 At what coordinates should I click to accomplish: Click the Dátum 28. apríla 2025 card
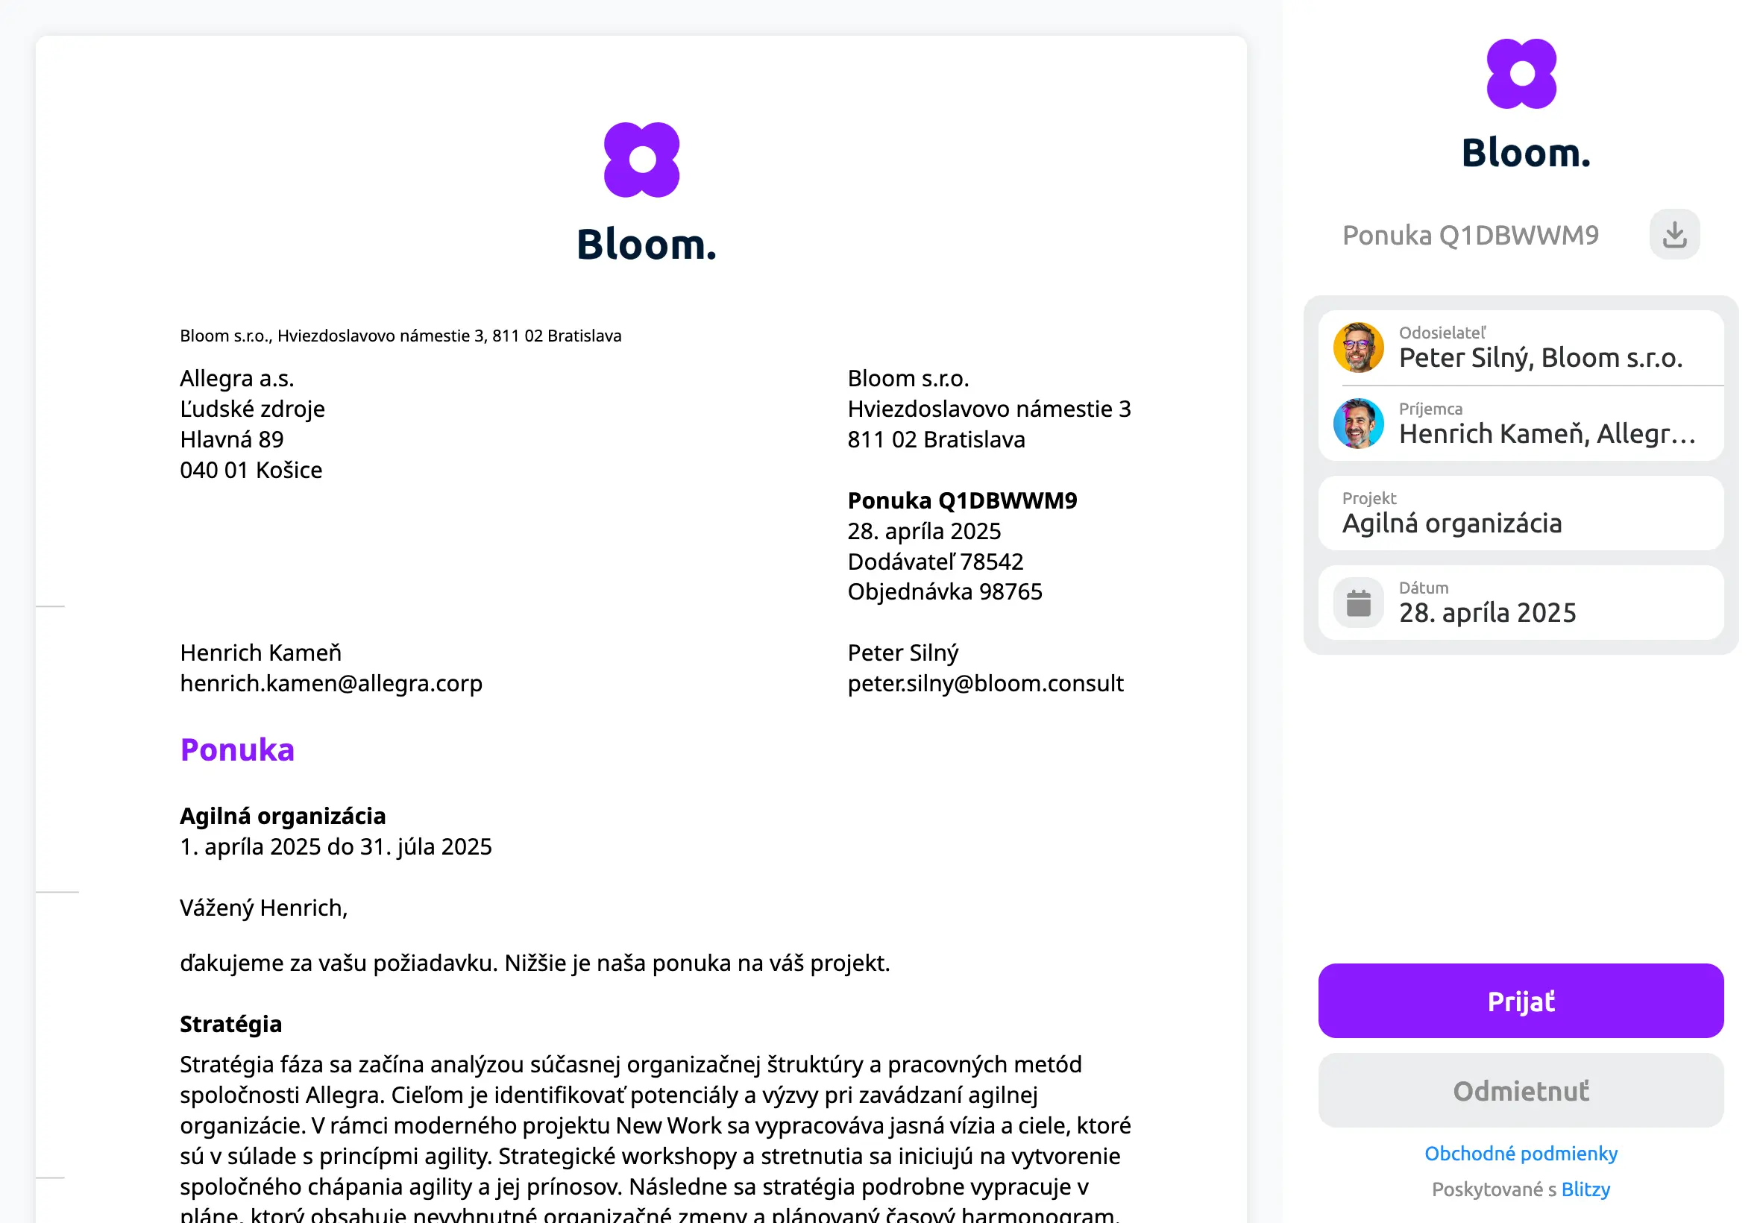point(1519,603)
